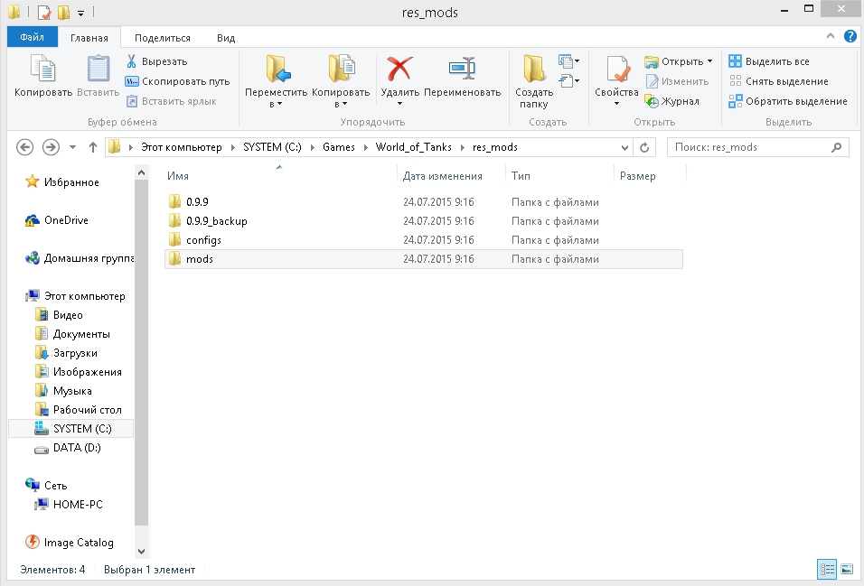Click the Переименовать rename icon

(x=461, y=70)
